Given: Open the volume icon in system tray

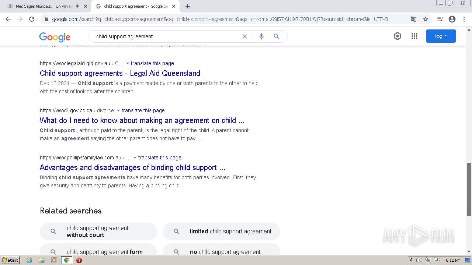Looking at the screenshot, I should pos(419,260).
